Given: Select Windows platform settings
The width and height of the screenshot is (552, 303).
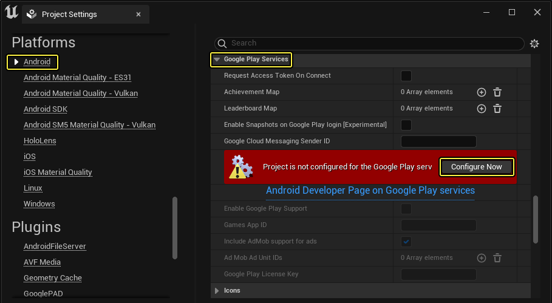Looking at the screenshot, I should coord(39,204).
